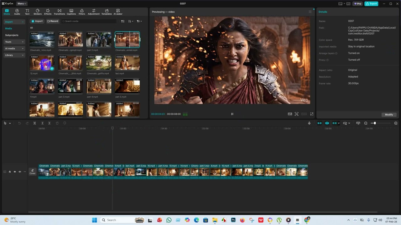Open the Templates tab
The image size is (401, 225).
click(107, 12)
